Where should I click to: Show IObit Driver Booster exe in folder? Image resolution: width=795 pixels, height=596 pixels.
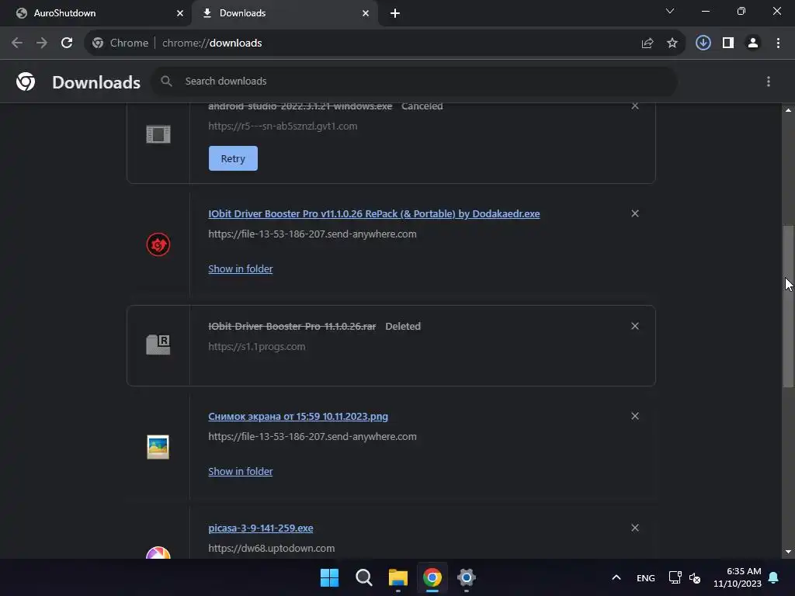[x=241, y=269]
